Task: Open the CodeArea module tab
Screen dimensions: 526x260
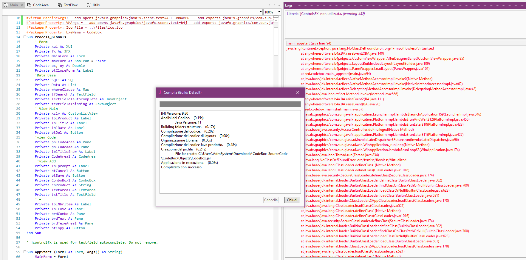Action: pyautogui.click(x=38, y=5)
